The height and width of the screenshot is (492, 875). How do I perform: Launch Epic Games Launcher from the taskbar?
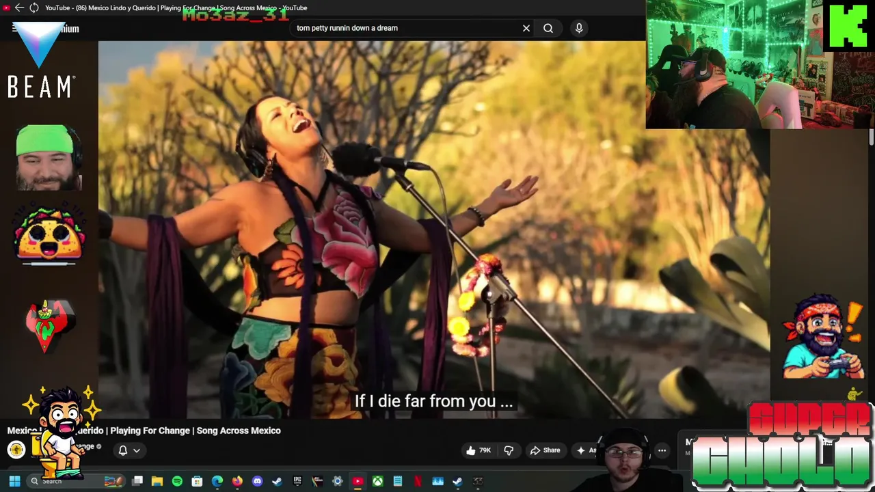(x=297, y=481)
